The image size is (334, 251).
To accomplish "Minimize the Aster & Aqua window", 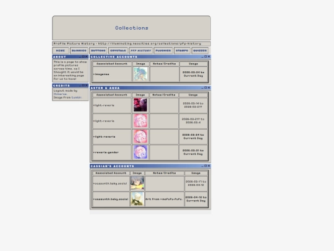I will [x=203, y=88].
